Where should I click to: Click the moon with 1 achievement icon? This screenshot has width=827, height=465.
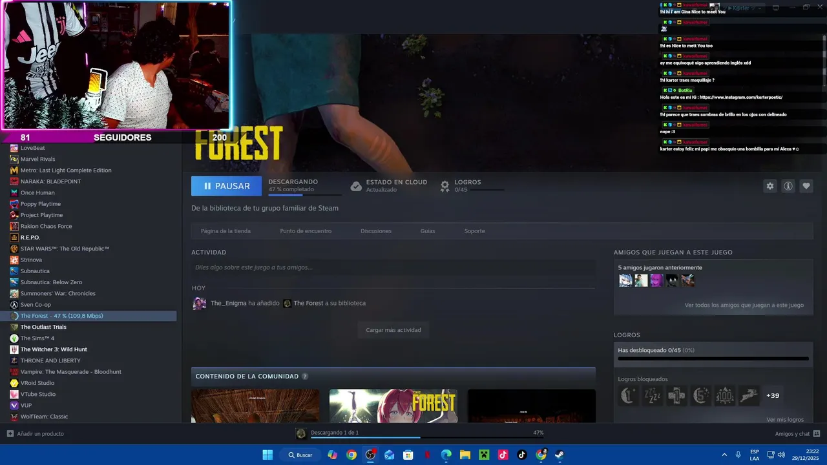[x=627, y=395]
